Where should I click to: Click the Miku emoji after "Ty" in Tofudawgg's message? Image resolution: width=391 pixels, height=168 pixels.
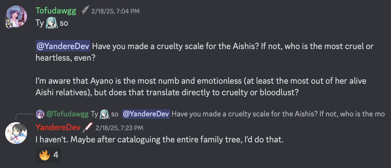52,23
